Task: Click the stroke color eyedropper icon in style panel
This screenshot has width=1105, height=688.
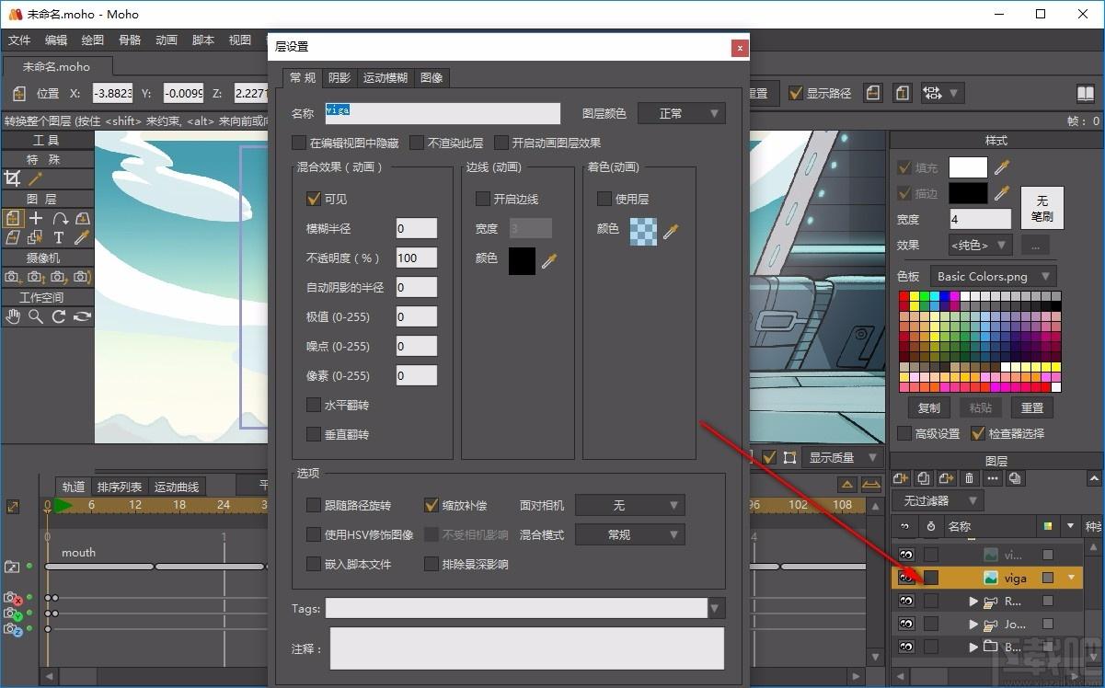Action: [1002, 193]
